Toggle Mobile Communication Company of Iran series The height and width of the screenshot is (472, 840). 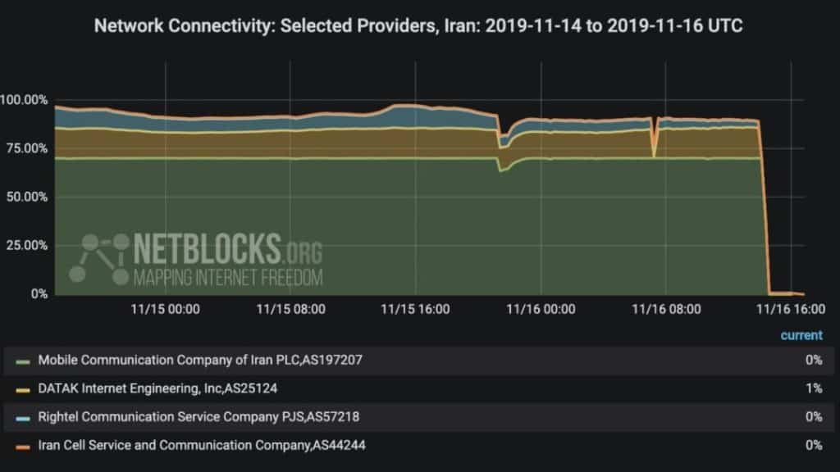pos(200,361)
